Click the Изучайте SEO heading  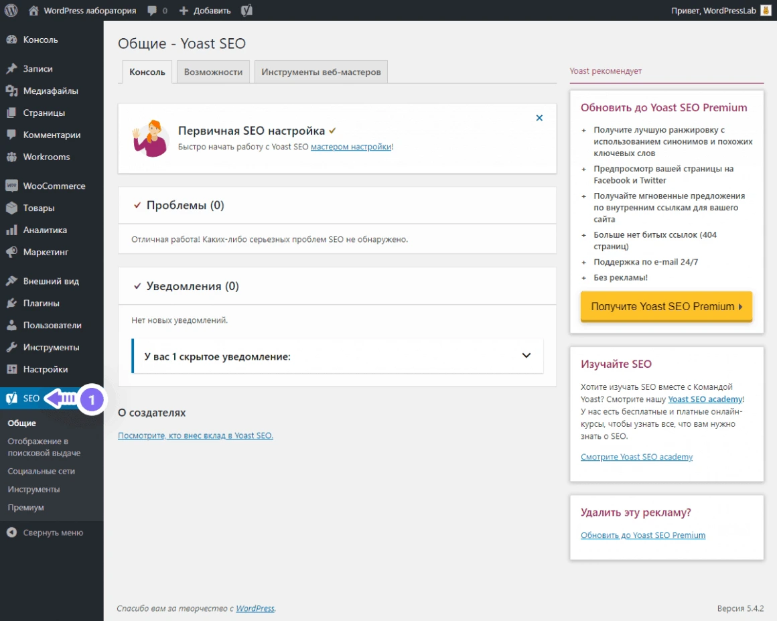(x=616, y=364)
